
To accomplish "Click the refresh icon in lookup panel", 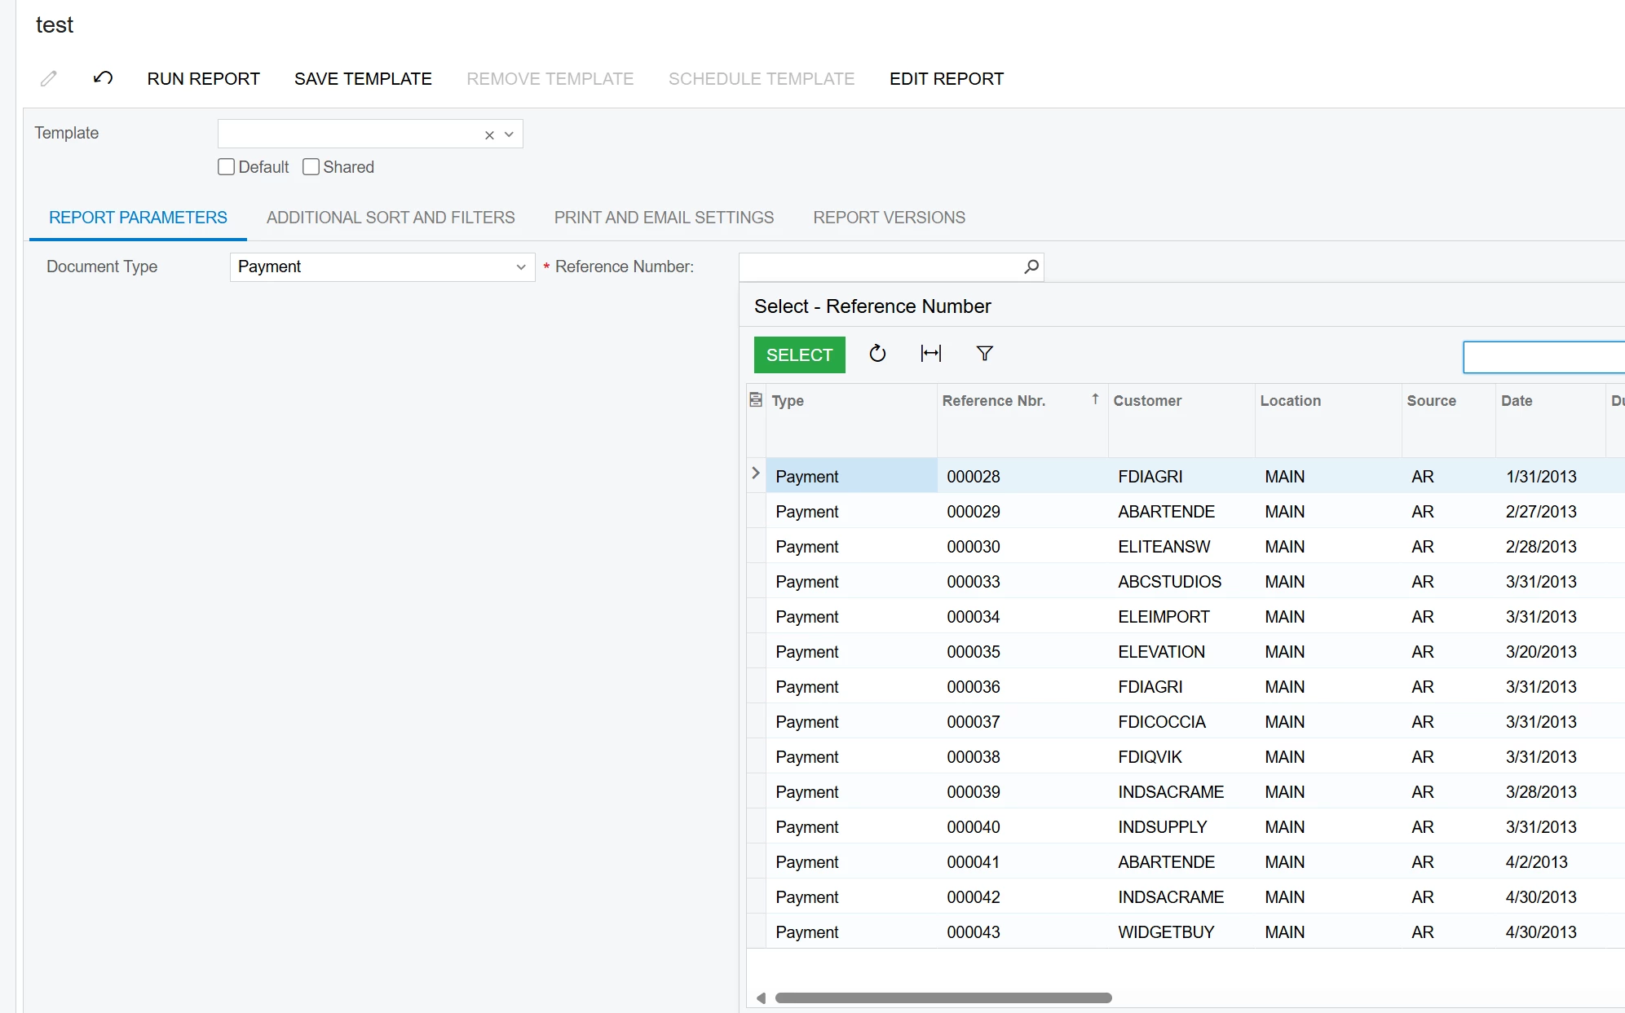I will click(877, 354).
